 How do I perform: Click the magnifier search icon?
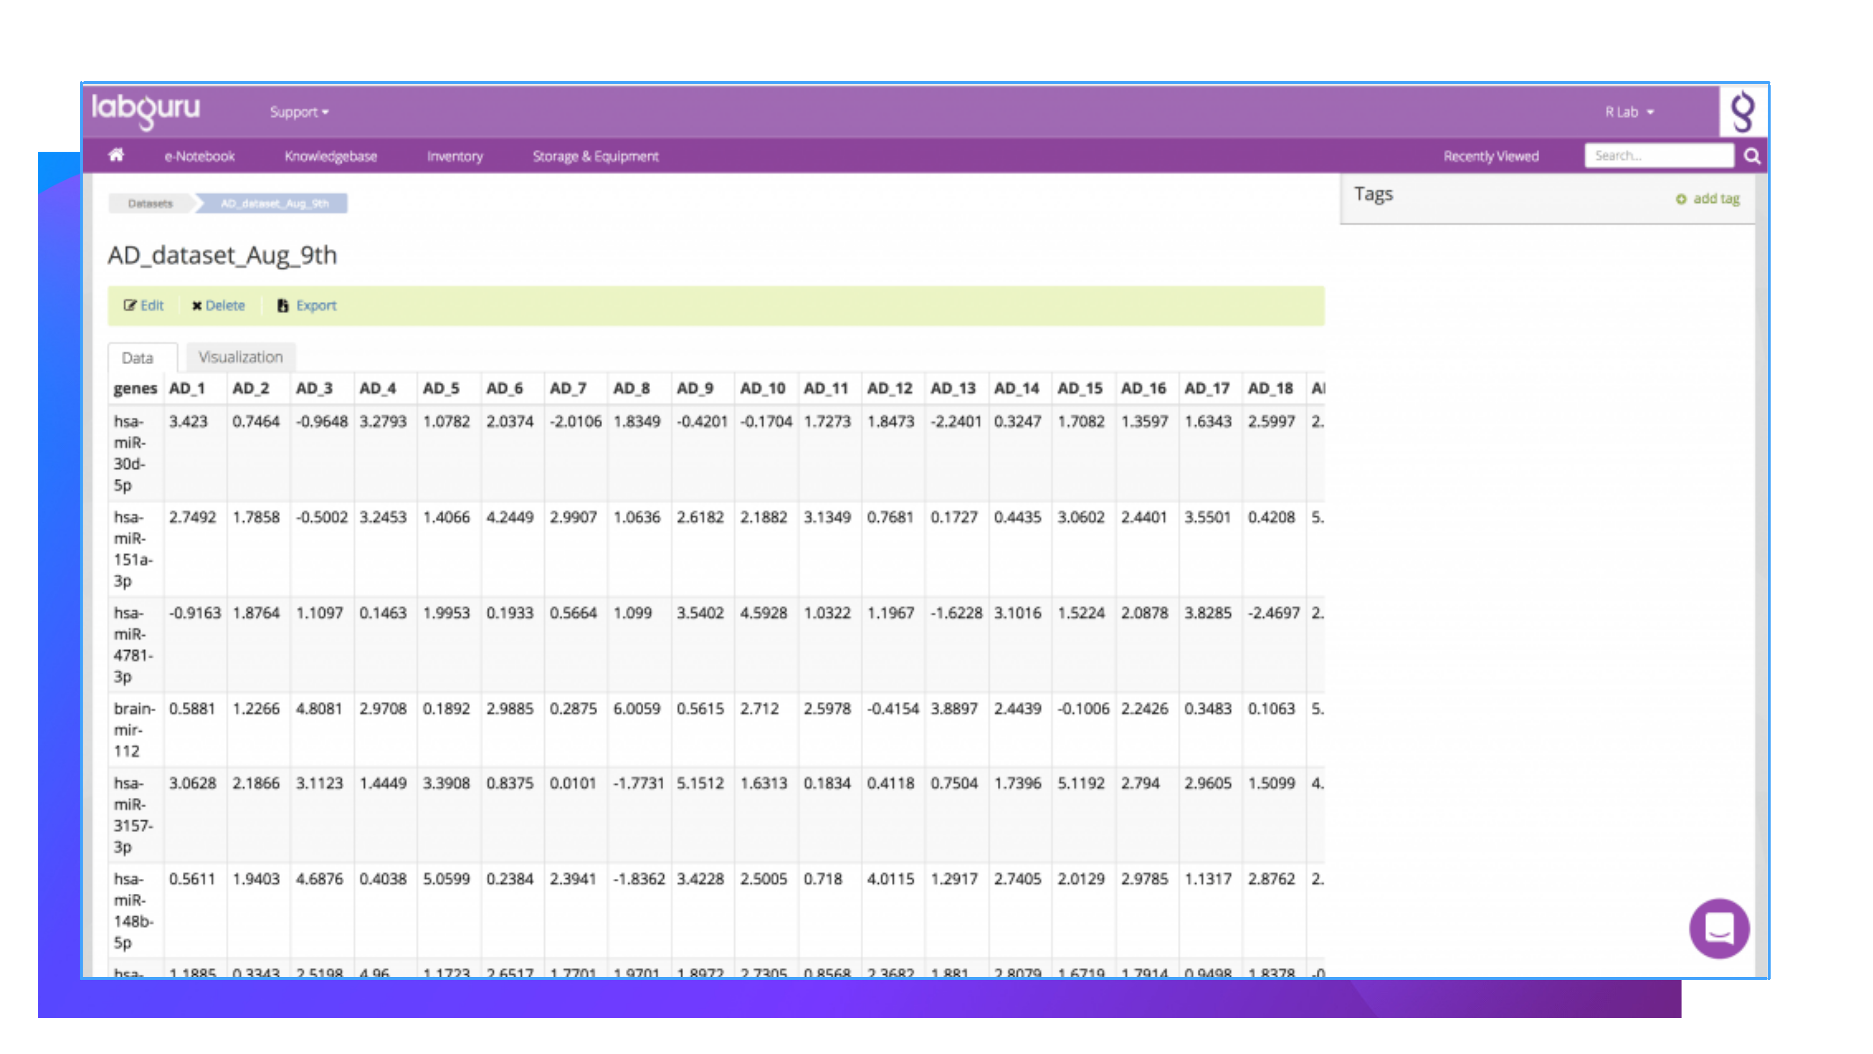[x=1752, y=156]
